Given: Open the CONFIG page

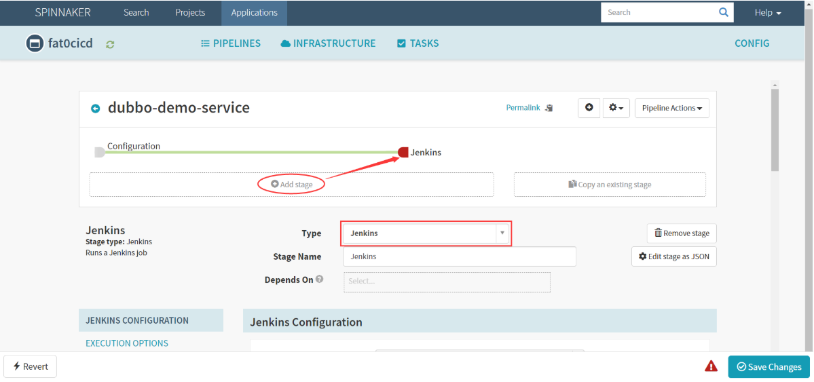Looking at the screenshot, I should 752,43.
